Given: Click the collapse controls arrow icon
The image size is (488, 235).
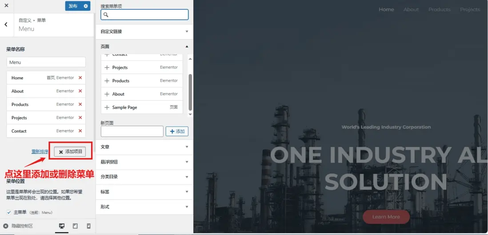Looking at the screenshot, I should coord(5,226).
